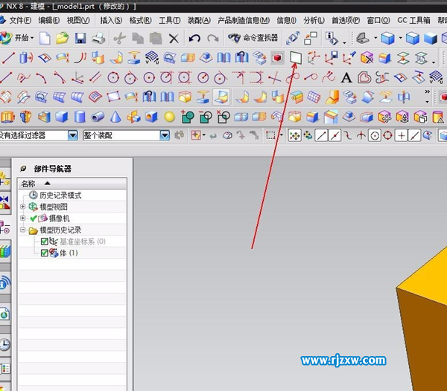Screen dimensions: 447x391
Task: Select the text 'A' tool icon
Action: [x=346, y=77]
